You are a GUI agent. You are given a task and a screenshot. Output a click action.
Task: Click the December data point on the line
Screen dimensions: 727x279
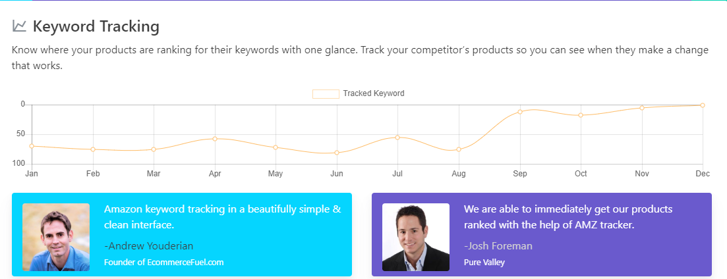tap(703, 105)
